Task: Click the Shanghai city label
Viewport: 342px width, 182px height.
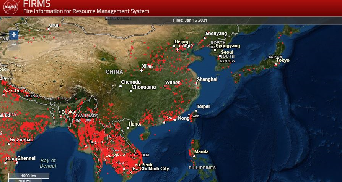Action: click(207, 79)
